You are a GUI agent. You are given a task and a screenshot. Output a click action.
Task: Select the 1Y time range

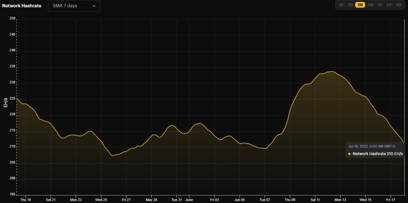[380, 5]
